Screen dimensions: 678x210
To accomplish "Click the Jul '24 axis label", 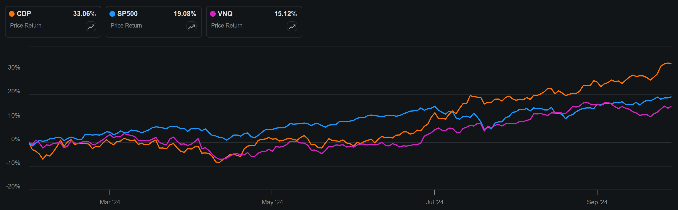I will tap(435, 202).
